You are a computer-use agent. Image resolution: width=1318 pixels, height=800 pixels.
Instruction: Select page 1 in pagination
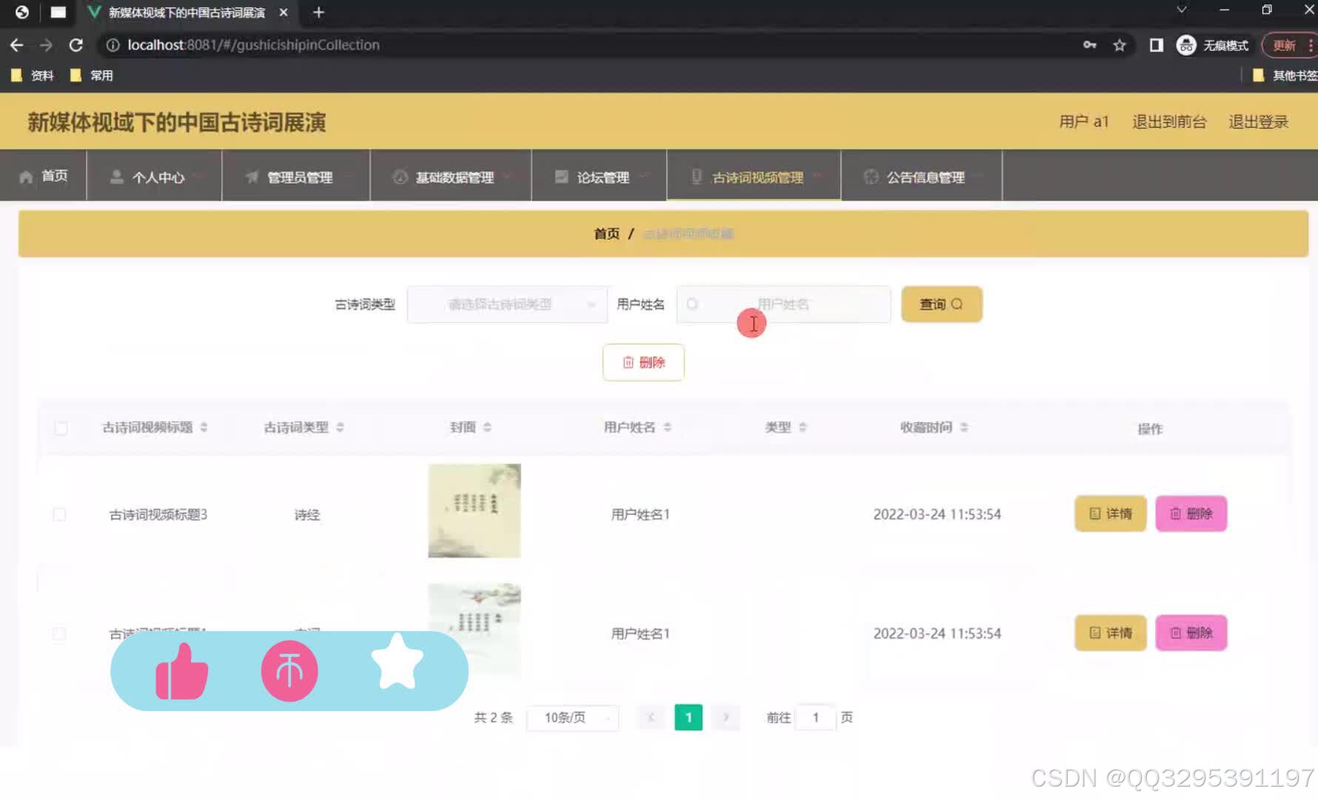pyautogui.click(x=689, y=718)
